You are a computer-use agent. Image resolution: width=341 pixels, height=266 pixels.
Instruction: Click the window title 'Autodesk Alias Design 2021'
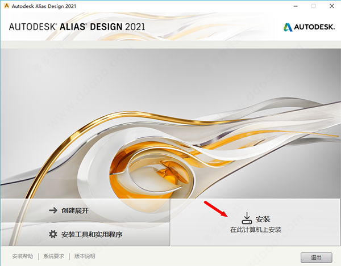click(44, 6)
